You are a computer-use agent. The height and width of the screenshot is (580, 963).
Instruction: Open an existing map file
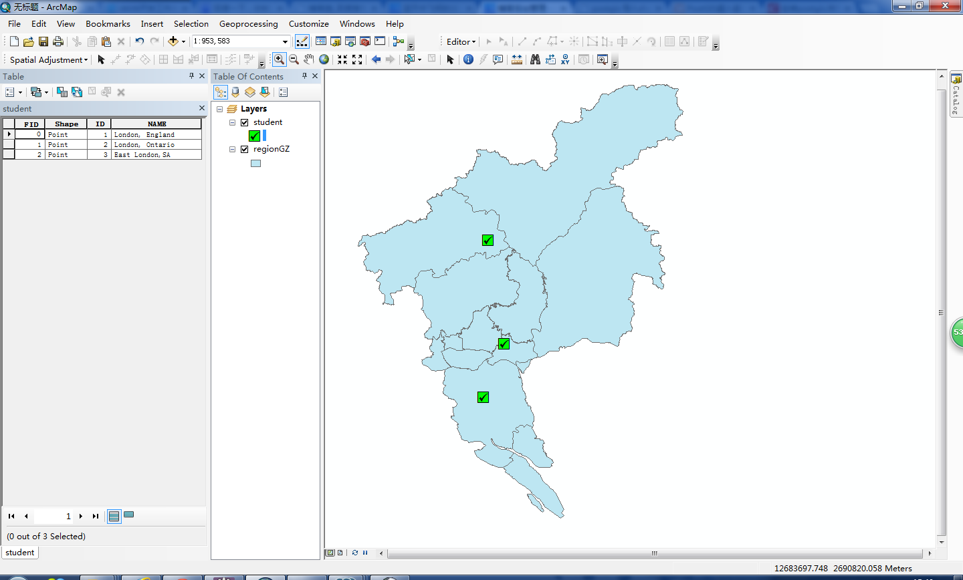tap(29, 41)
